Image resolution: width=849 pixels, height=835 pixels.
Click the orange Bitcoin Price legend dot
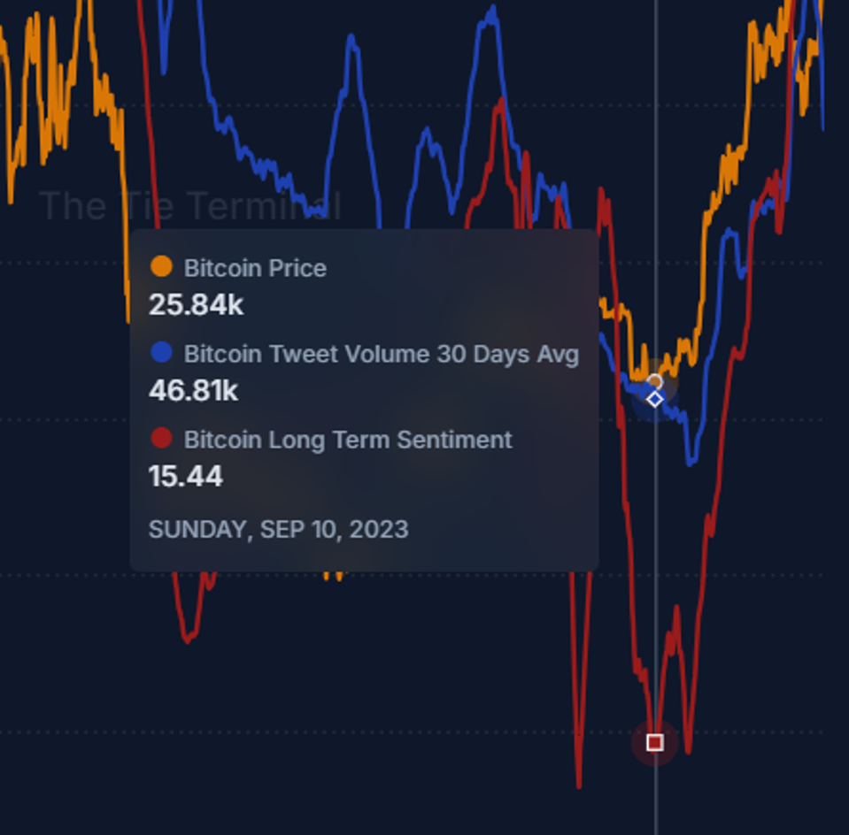point(161,266)
